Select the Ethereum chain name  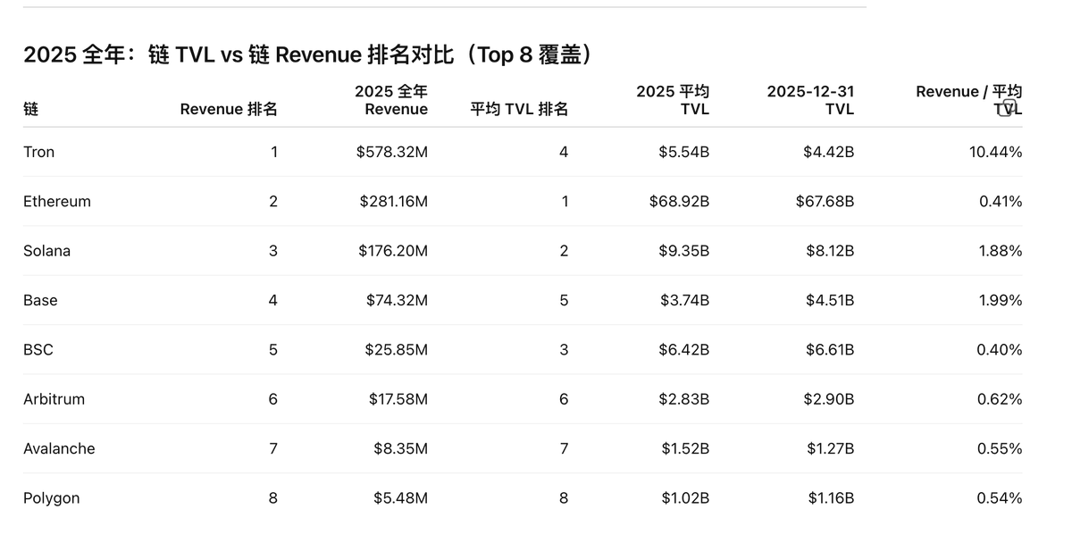pos(57,201)
